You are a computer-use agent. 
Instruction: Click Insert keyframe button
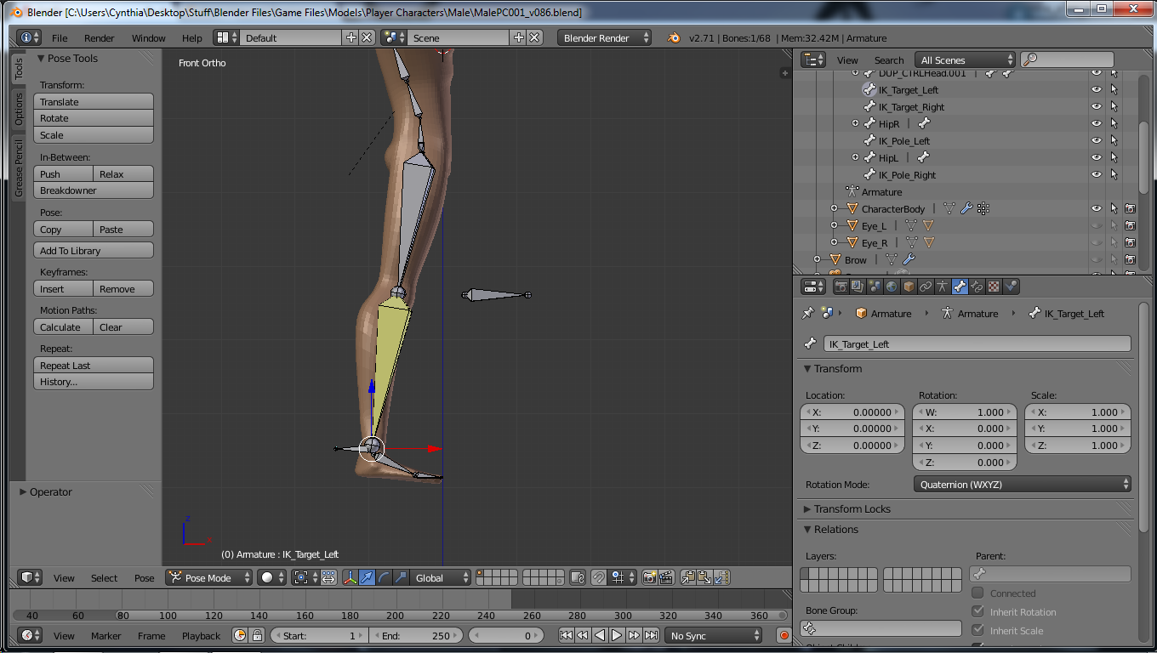(x=63, y=288)
